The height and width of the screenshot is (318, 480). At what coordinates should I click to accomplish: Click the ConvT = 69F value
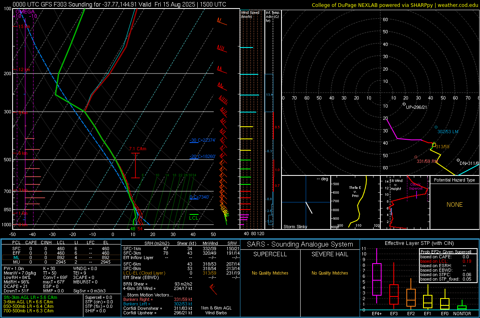coord(55,277)
